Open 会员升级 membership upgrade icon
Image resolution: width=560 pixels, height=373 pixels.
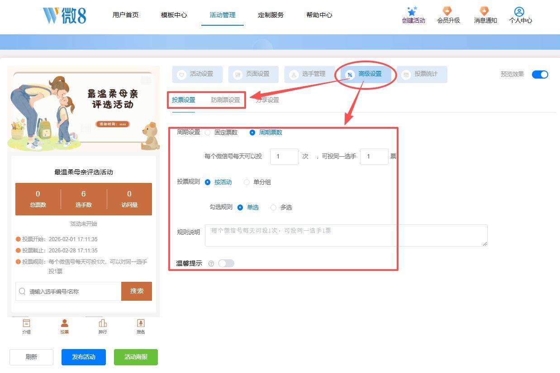pyautogui.click(x=447, y=11)
